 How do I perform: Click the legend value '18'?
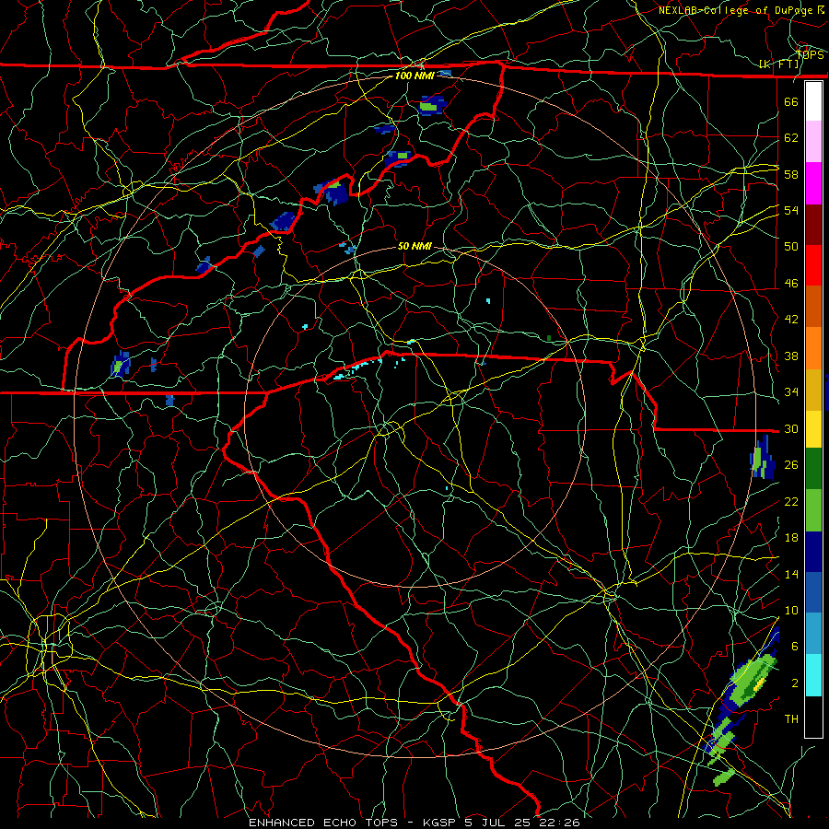(x=791, y=538)
